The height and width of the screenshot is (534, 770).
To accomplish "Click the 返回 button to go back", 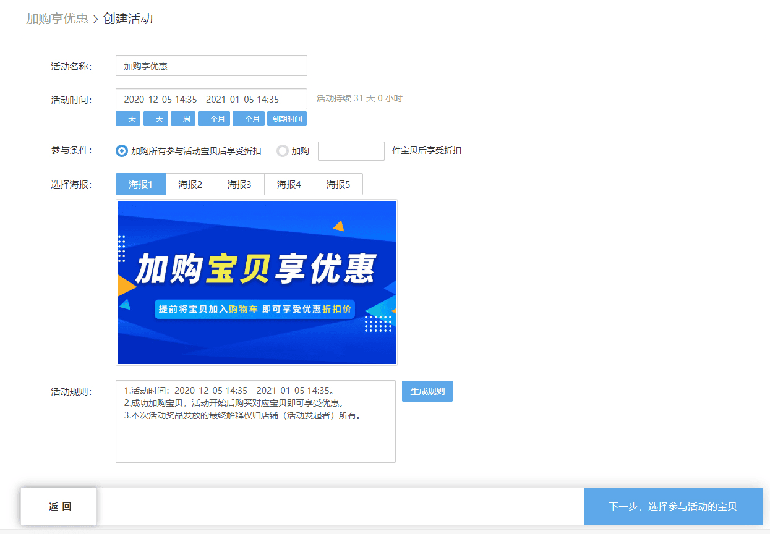I will coord(58,506).
